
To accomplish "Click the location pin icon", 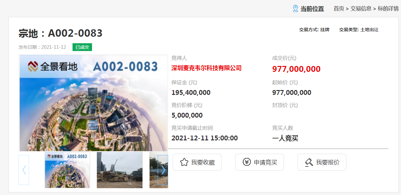I will pyautogui.click(x=295, y=8).
